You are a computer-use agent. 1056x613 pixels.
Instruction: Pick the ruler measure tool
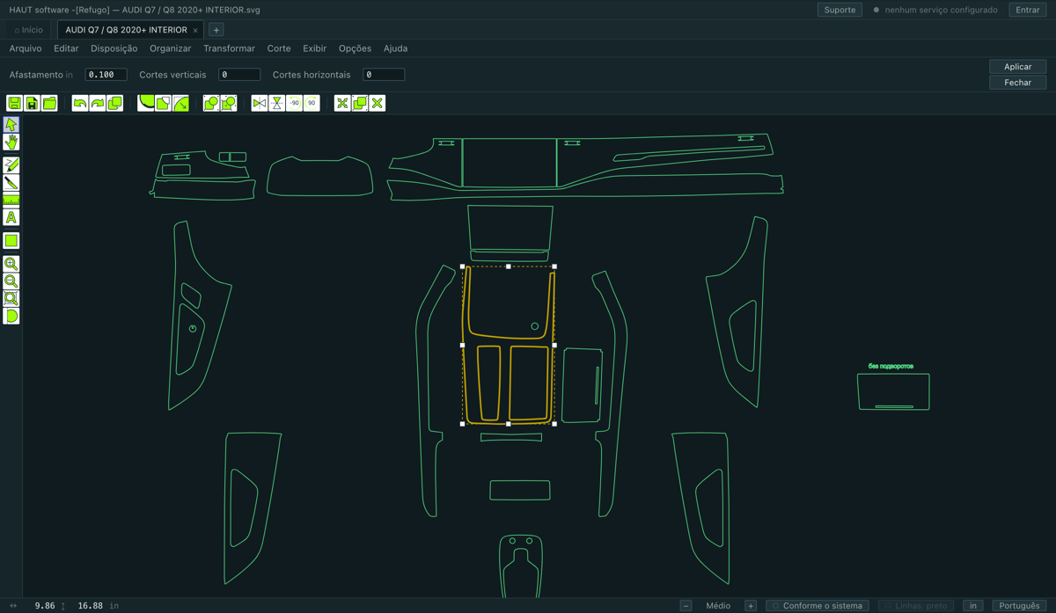[x=11, y=201]
